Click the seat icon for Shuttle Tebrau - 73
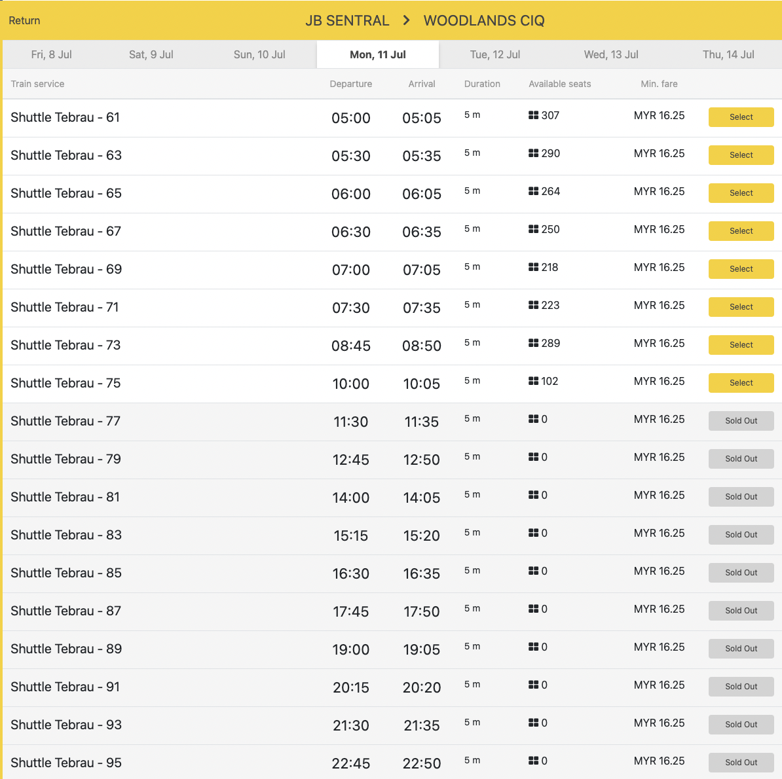 pyautogui.click(x=533, y=343)
